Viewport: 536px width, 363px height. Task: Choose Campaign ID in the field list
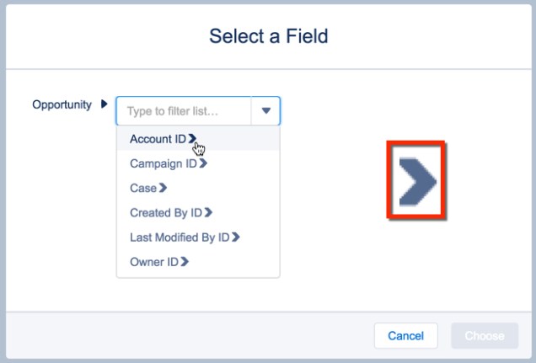point(163,163)
